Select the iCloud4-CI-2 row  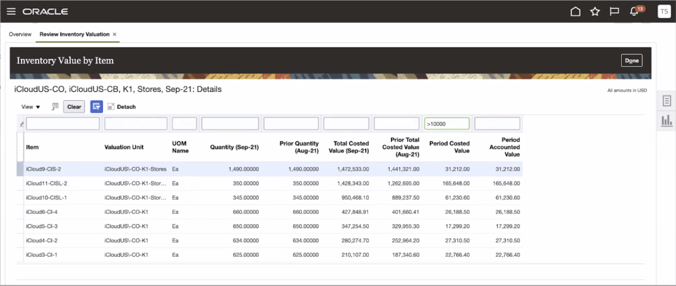coord(269,241)
